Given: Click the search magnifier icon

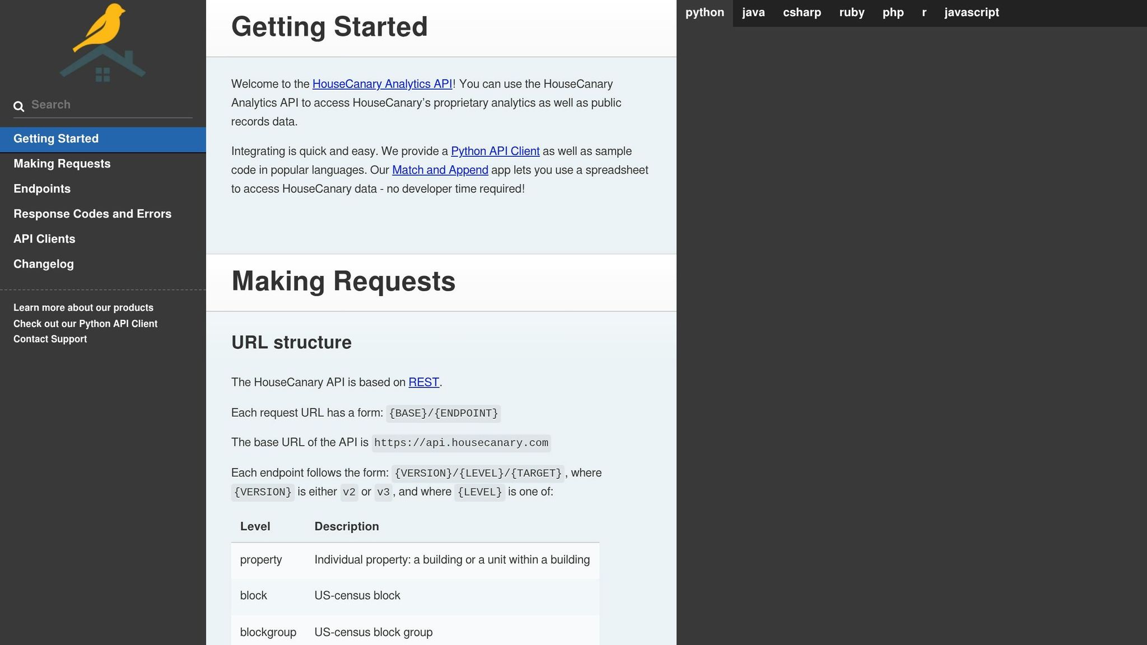Looking at the screenshot, I should coord(19,106).
